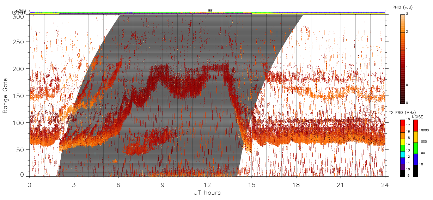Screen dimensions: 433x200
Task: Click the TX FRQ scale label 12
Action: pyautogui.click(x=408, y=157)
